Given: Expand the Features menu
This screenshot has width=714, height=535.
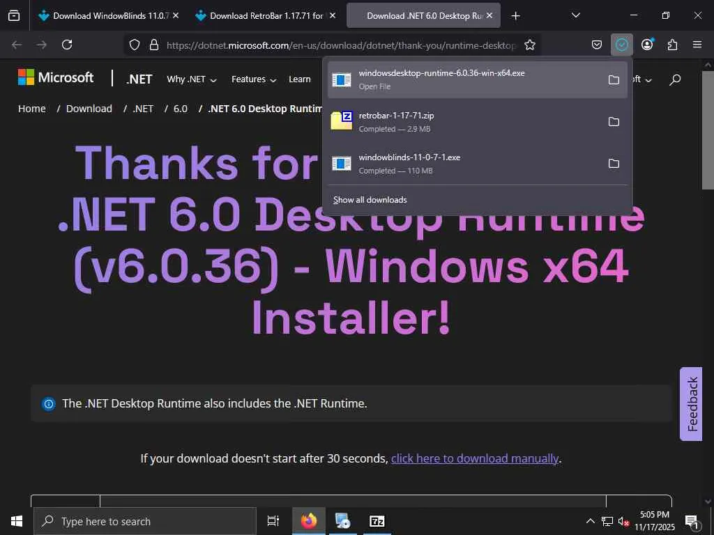Looking at the screenshot, I should pyautogui.click(x=254, y=79).
